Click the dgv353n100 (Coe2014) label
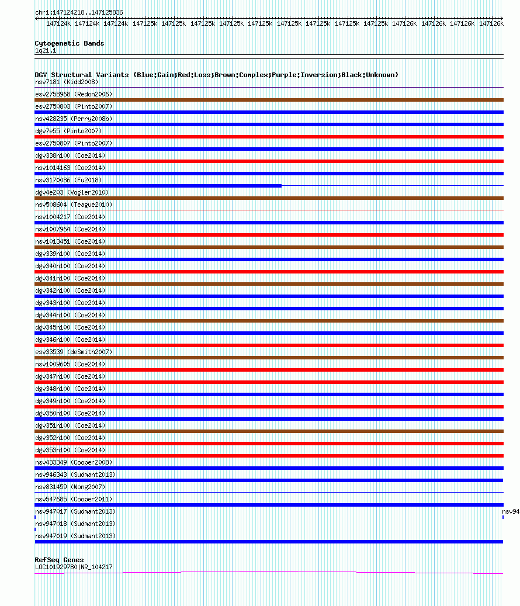 tap(70, 450)
